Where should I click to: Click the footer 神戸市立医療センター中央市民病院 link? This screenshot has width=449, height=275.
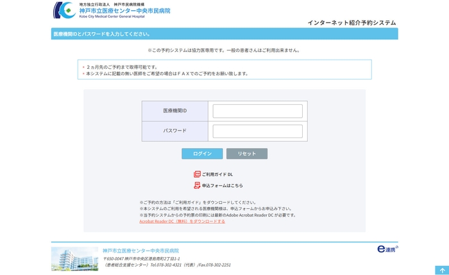click(140, 251)
